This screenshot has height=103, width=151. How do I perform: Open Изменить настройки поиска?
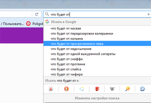tap(97, 98)
